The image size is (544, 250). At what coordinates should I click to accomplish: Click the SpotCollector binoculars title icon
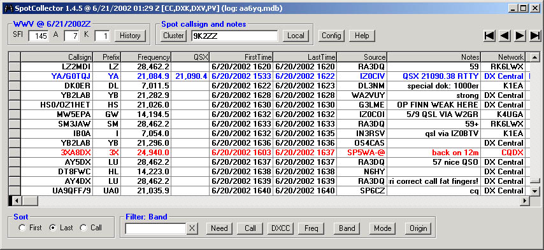[9, 8]
